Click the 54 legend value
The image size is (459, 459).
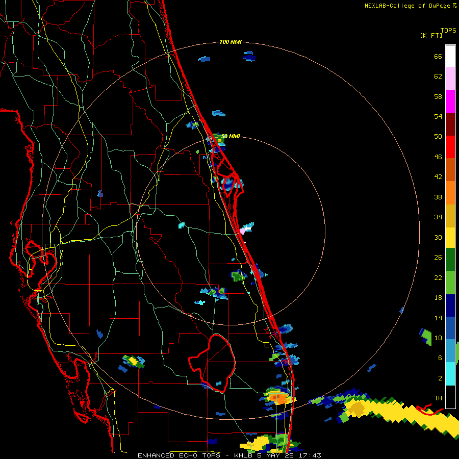tap(438, 116)
